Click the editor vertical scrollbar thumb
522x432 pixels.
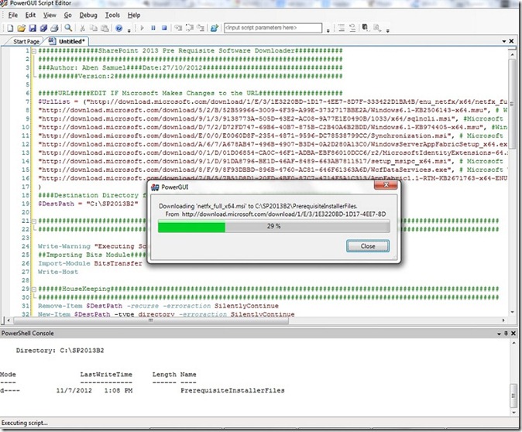click(512, 105)
